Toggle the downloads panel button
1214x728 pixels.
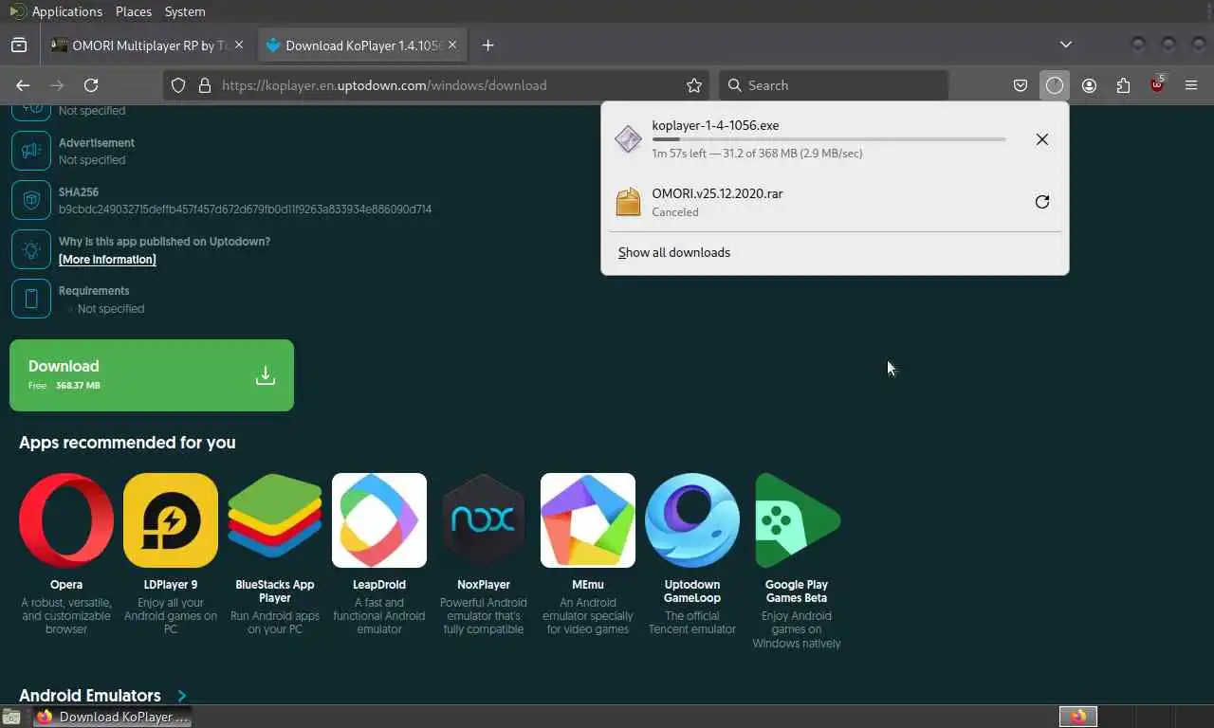point(1055,85)
